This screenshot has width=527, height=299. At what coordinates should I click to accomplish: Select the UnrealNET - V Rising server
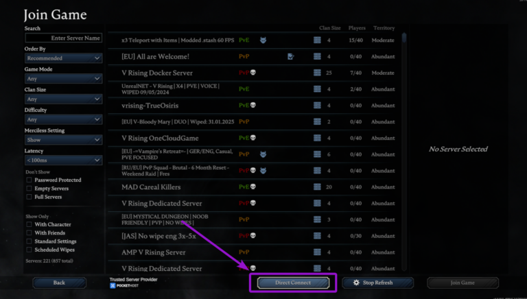coord(253,89)
